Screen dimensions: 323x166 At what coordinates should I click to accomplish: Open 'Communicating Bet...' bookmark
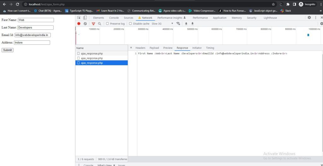click(141, 11)
